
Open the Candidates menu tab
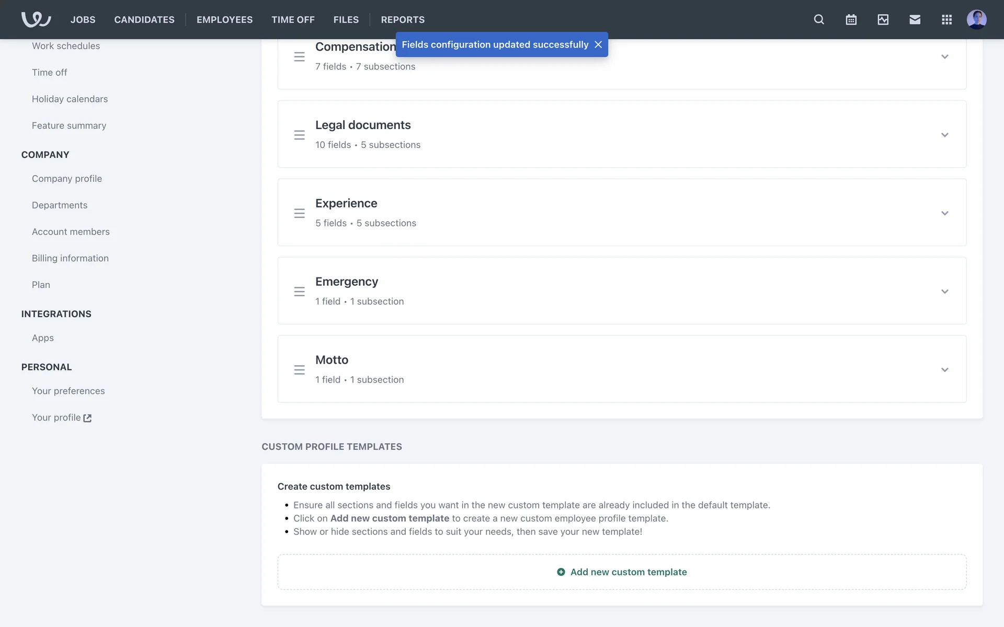point(144,19)
